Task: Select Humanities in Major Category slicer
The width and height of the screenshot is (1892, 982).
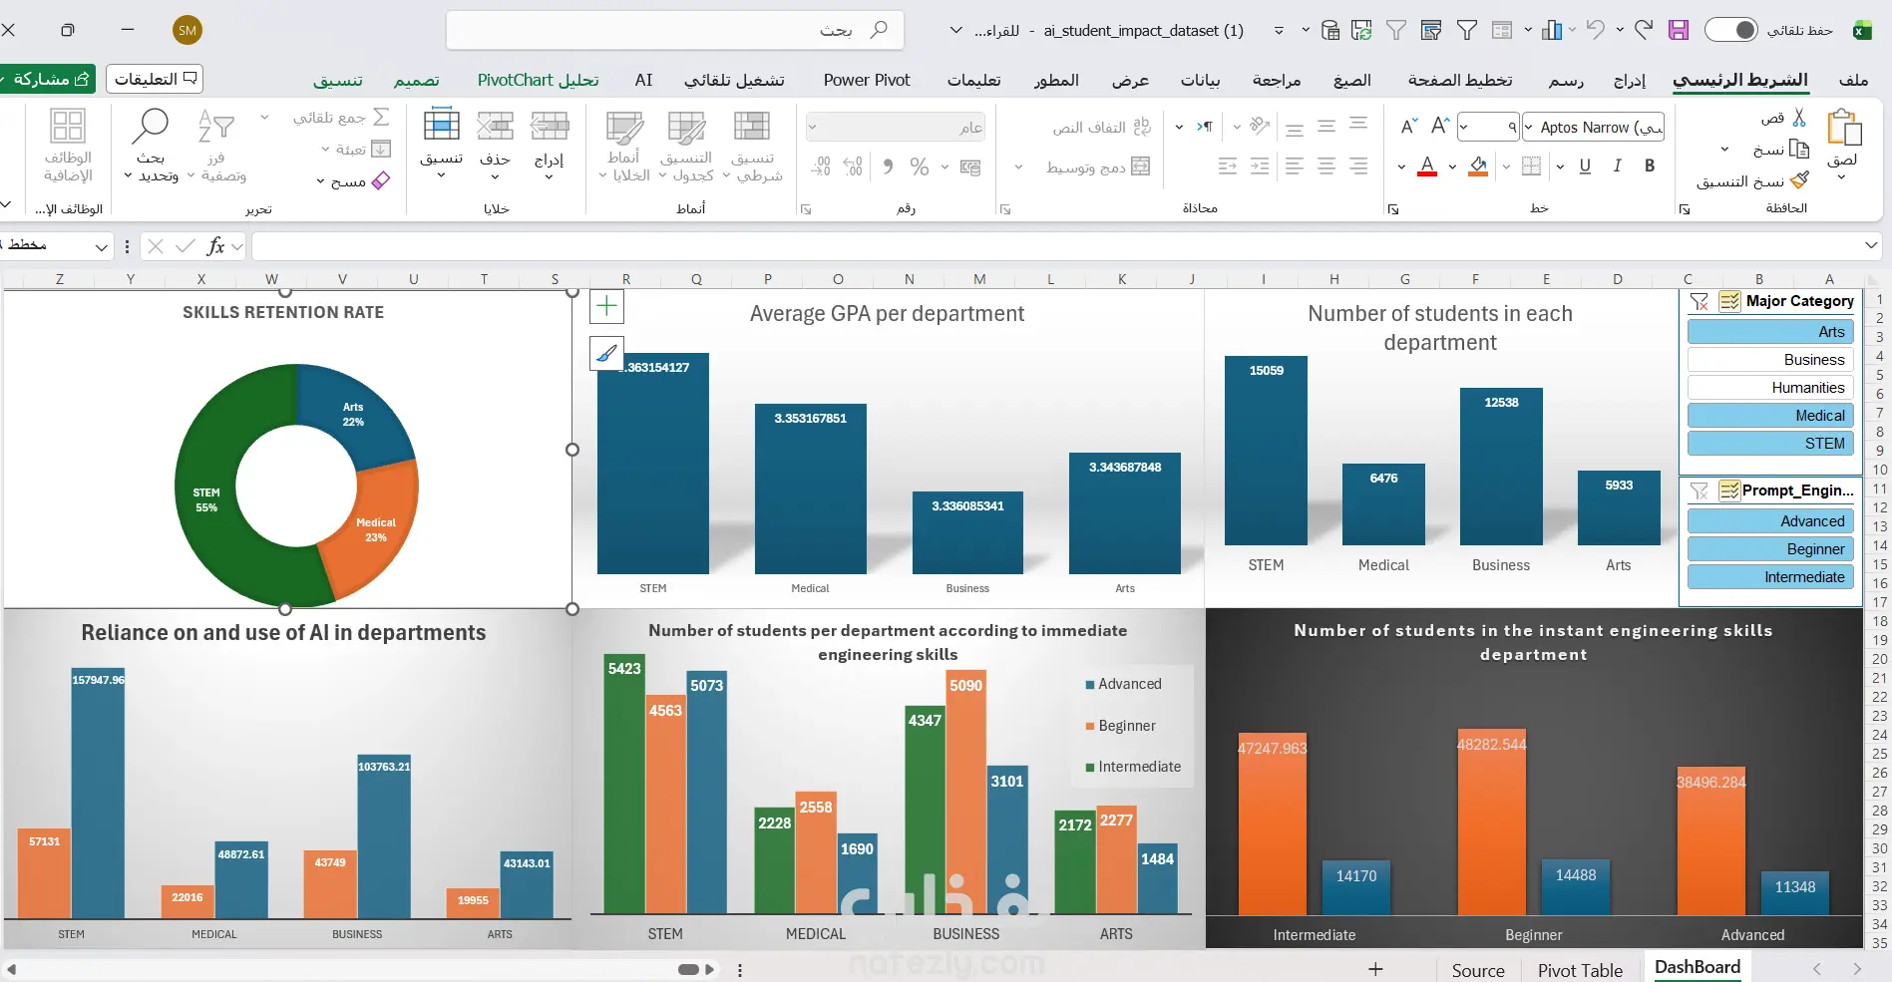Action: (x=1770, y=388)
